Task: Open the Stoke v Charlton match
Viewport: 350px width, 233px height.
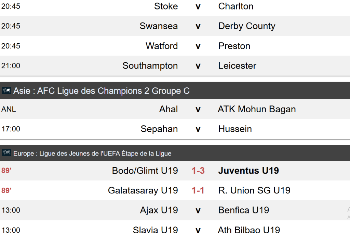Action: click(198, 6)
